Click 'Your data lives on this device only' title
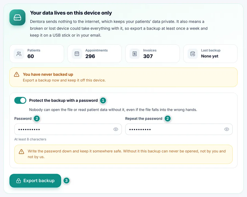Viewport: 247px width, 197px height. click(71, 13)
